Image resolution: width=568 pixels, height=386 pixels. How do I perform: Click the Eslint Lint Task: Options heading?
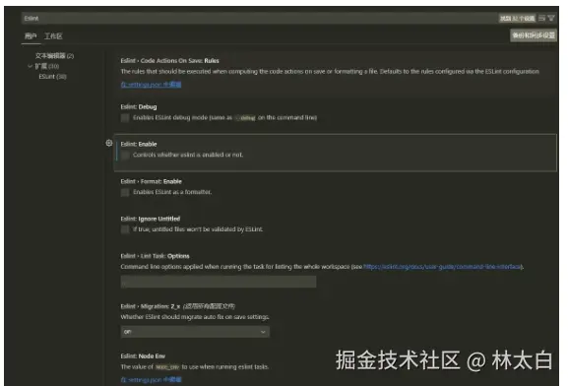(x=155, y=256)
